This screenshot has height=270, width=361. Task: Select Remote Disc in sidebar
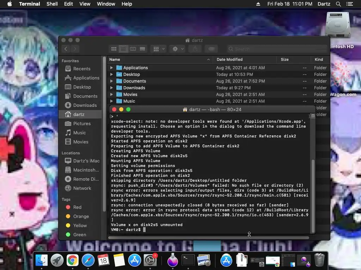tap(80, 179)
